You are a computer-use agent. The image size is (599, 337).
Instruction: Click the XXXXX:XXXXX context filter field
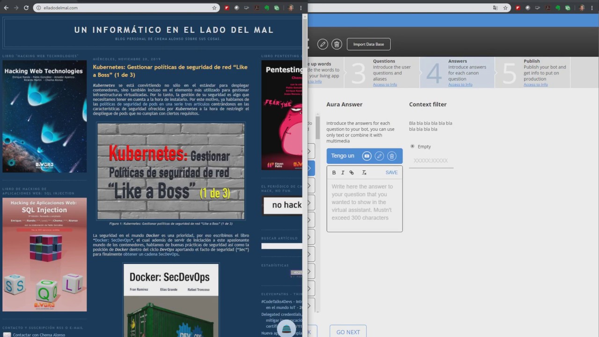[431, 161]
